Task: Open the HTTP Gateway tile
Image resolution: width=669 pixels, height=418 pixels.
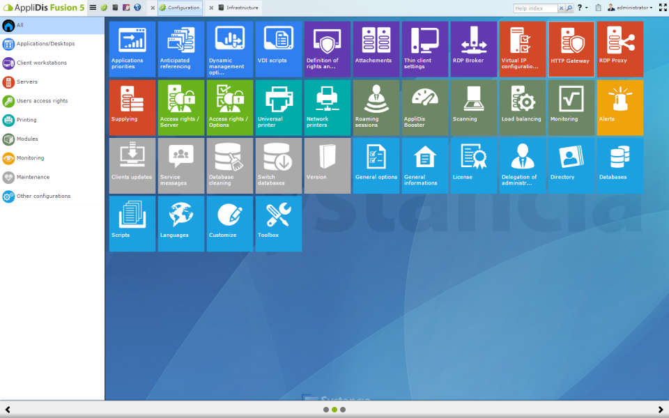Action: coord(571,49)
